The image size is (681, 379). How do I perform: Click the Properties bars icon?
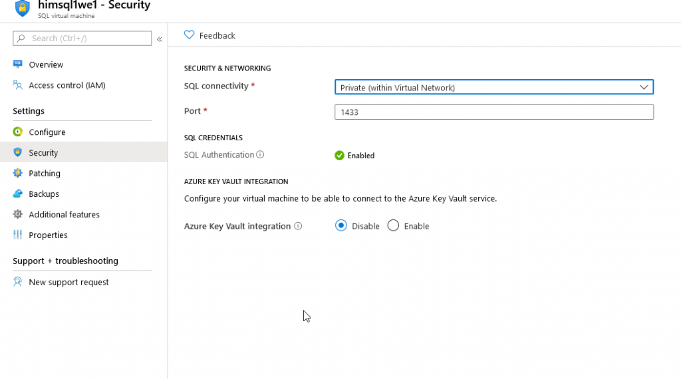pos(17,235)
